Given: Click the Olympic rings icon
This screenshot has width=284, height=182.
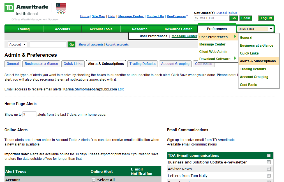Looking at the screenshot, I should pyautogui.click(x=61, y=12).
